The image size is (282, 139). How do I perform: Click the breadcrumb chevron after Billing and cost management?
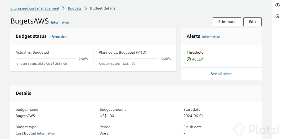(x=64, y=8)
